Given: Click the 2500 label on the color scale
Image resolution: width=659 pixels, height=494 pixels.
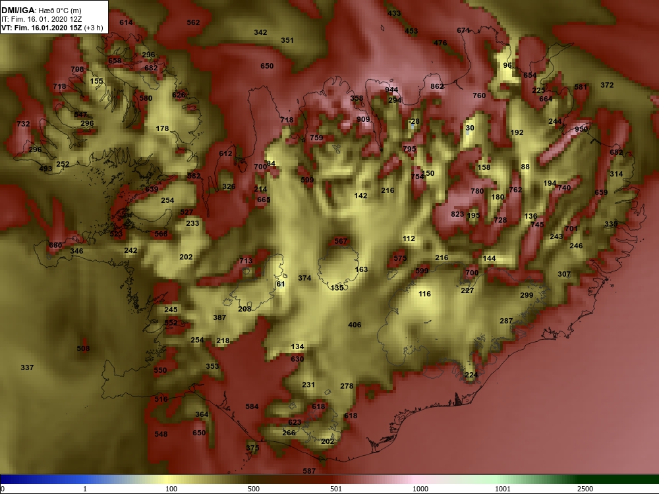Looking at the screenshot, I should pyautogui.click(x=585, y=489).
